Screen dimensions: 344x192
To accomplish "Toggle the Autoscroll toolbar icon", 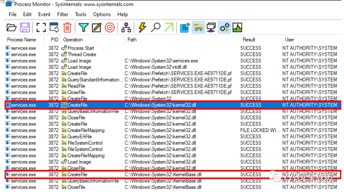I will pos(54,28).
